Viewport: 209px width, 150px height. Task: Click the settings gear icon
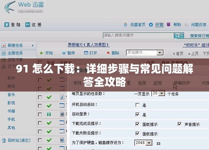[x=151, y=25]
